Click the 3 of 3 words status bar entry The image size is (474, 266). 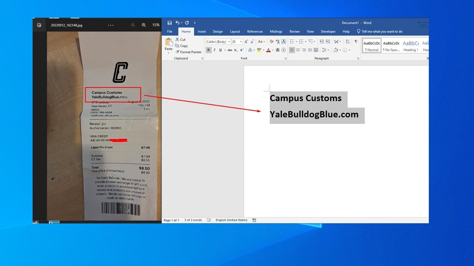[193, 220]
